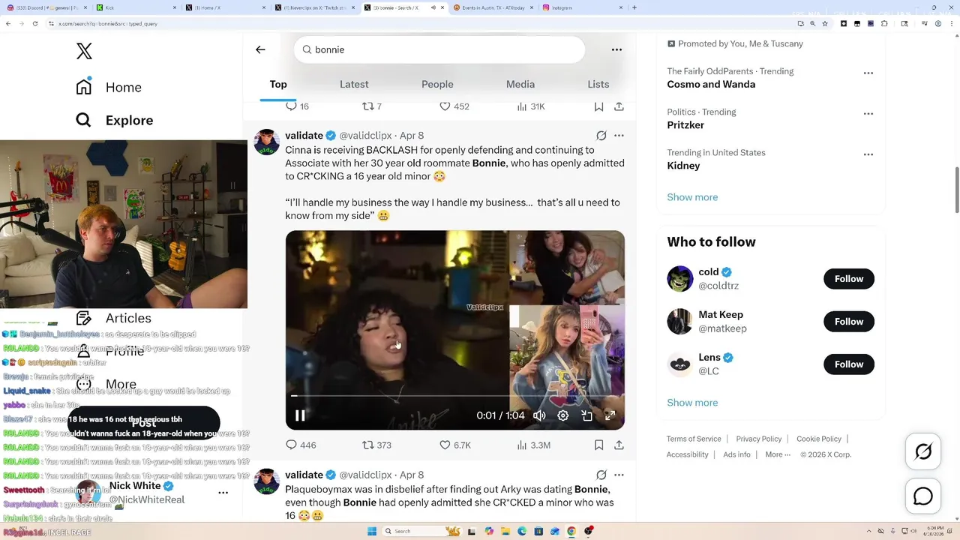Image resolution: width=960 pixels, height=540 pixels.
Task: Open Microsoft Edge from the taskbar
Action: point(523,531)
